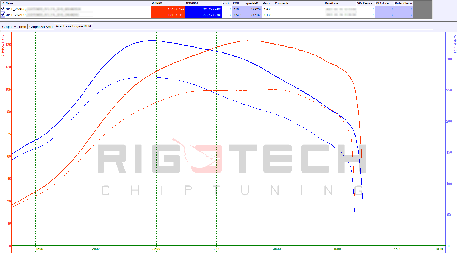The image size is (458, 253).
Task: Click KMH value 176.5
Action: (x=237, y=9)
